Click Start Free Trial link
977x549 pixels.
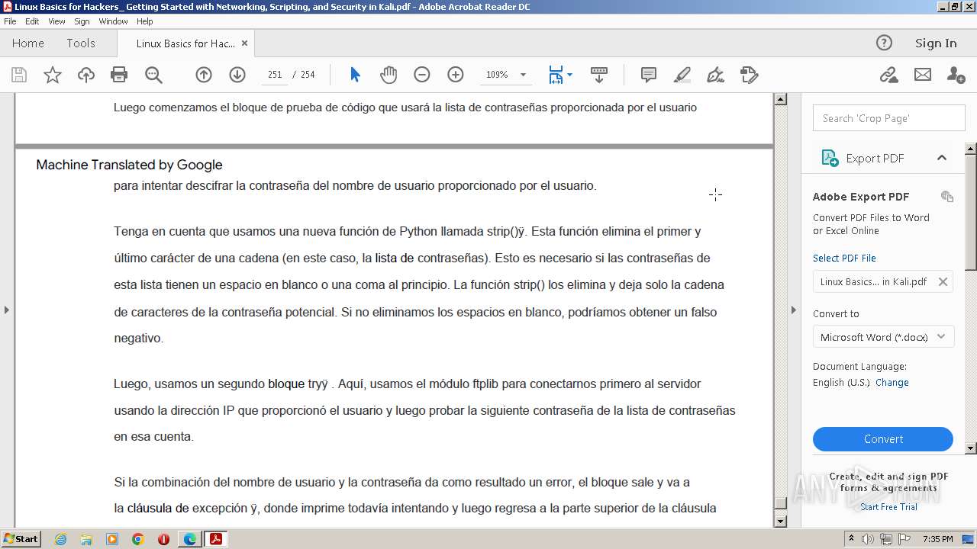point(889,506)
